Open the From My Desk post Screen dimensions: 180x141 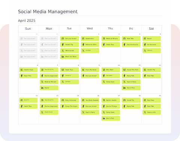pyautogui.click(x=90, y=70)
